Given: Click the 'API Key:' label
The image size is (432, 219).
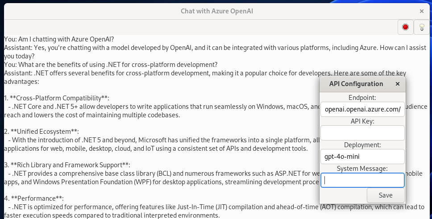Looking at the screenshot, I should [362, 121].
